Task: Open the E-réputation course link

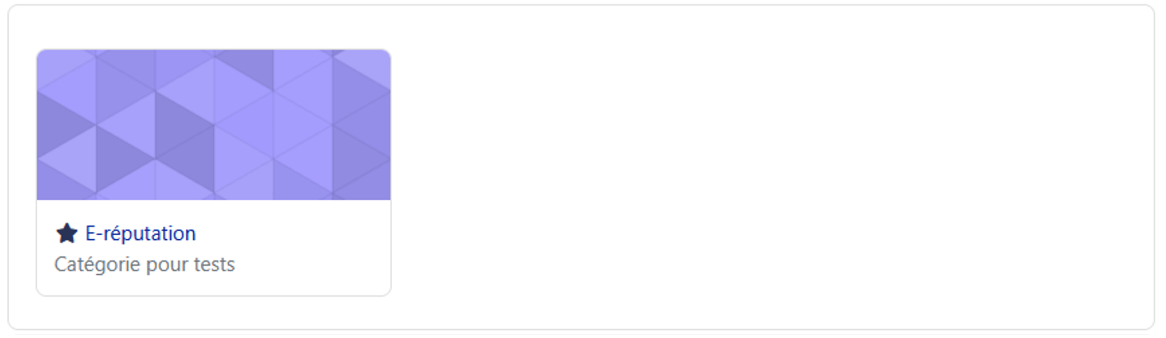Action: tap(140, 233)
